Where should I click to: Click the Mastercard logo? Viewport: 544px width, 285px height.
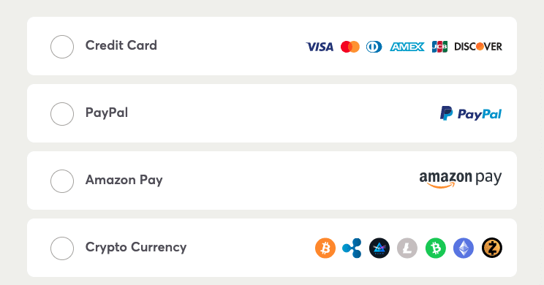tap(350, 47)
